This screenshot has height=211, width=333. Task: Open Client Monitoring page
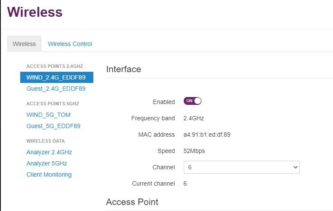[x=49, y=174]
